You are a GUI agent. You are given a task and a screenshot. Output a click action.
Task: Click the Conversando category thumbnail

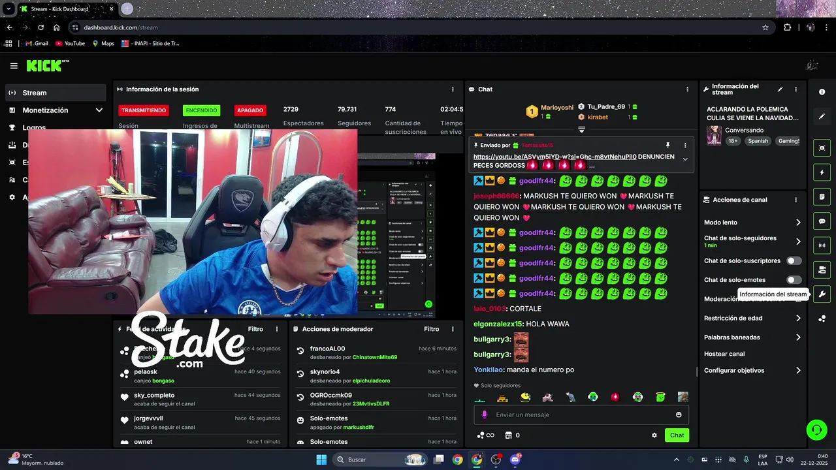click(x=714, y=135)
